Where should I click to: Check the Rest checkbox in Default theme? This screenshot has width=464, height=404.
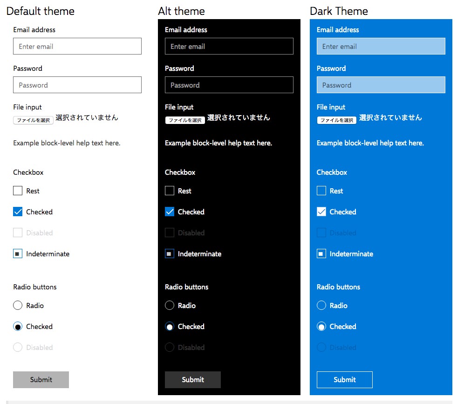[x=18, y=191]
